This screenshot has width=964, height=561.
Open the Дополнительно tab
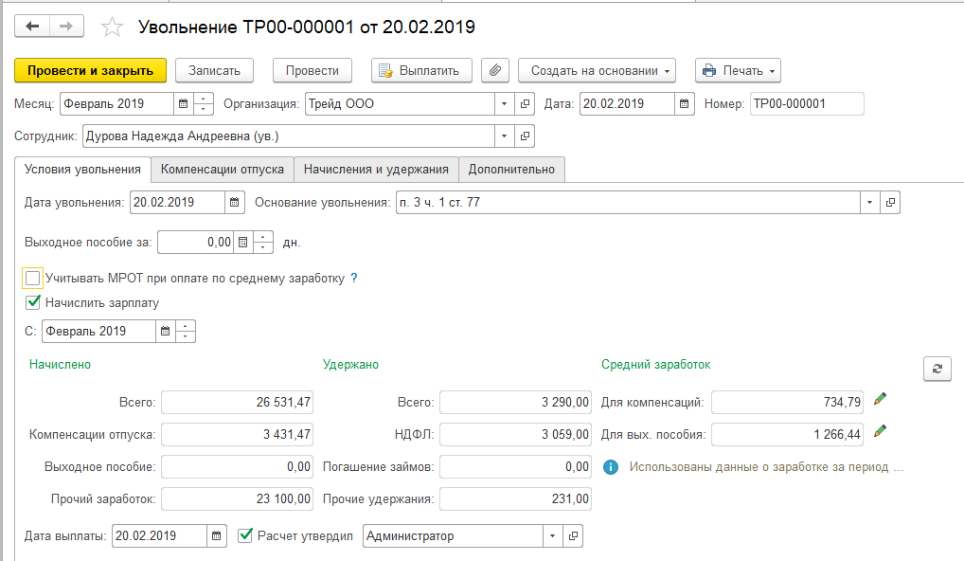tap(511, 170)
